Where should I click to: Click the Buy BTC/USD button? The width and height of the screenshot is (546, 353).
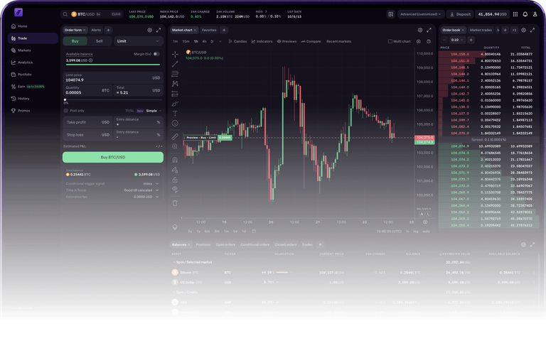113,157
